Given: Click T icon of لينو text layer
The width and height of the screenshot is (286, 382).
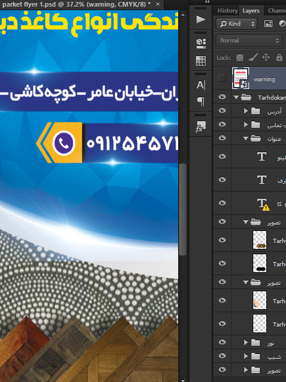Looking at the screenshot, I should [262, 156].
